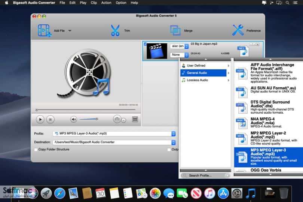Open the Destination dropdown arrow
The image size is (303, 202).
click(173, 143)
